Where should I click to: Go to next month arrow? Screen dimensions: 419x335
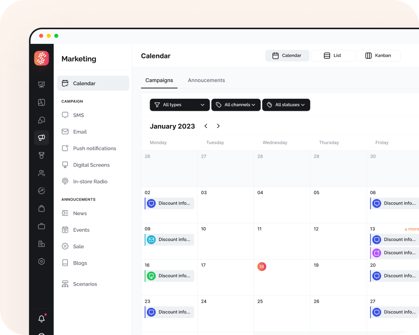click(218, 126)
